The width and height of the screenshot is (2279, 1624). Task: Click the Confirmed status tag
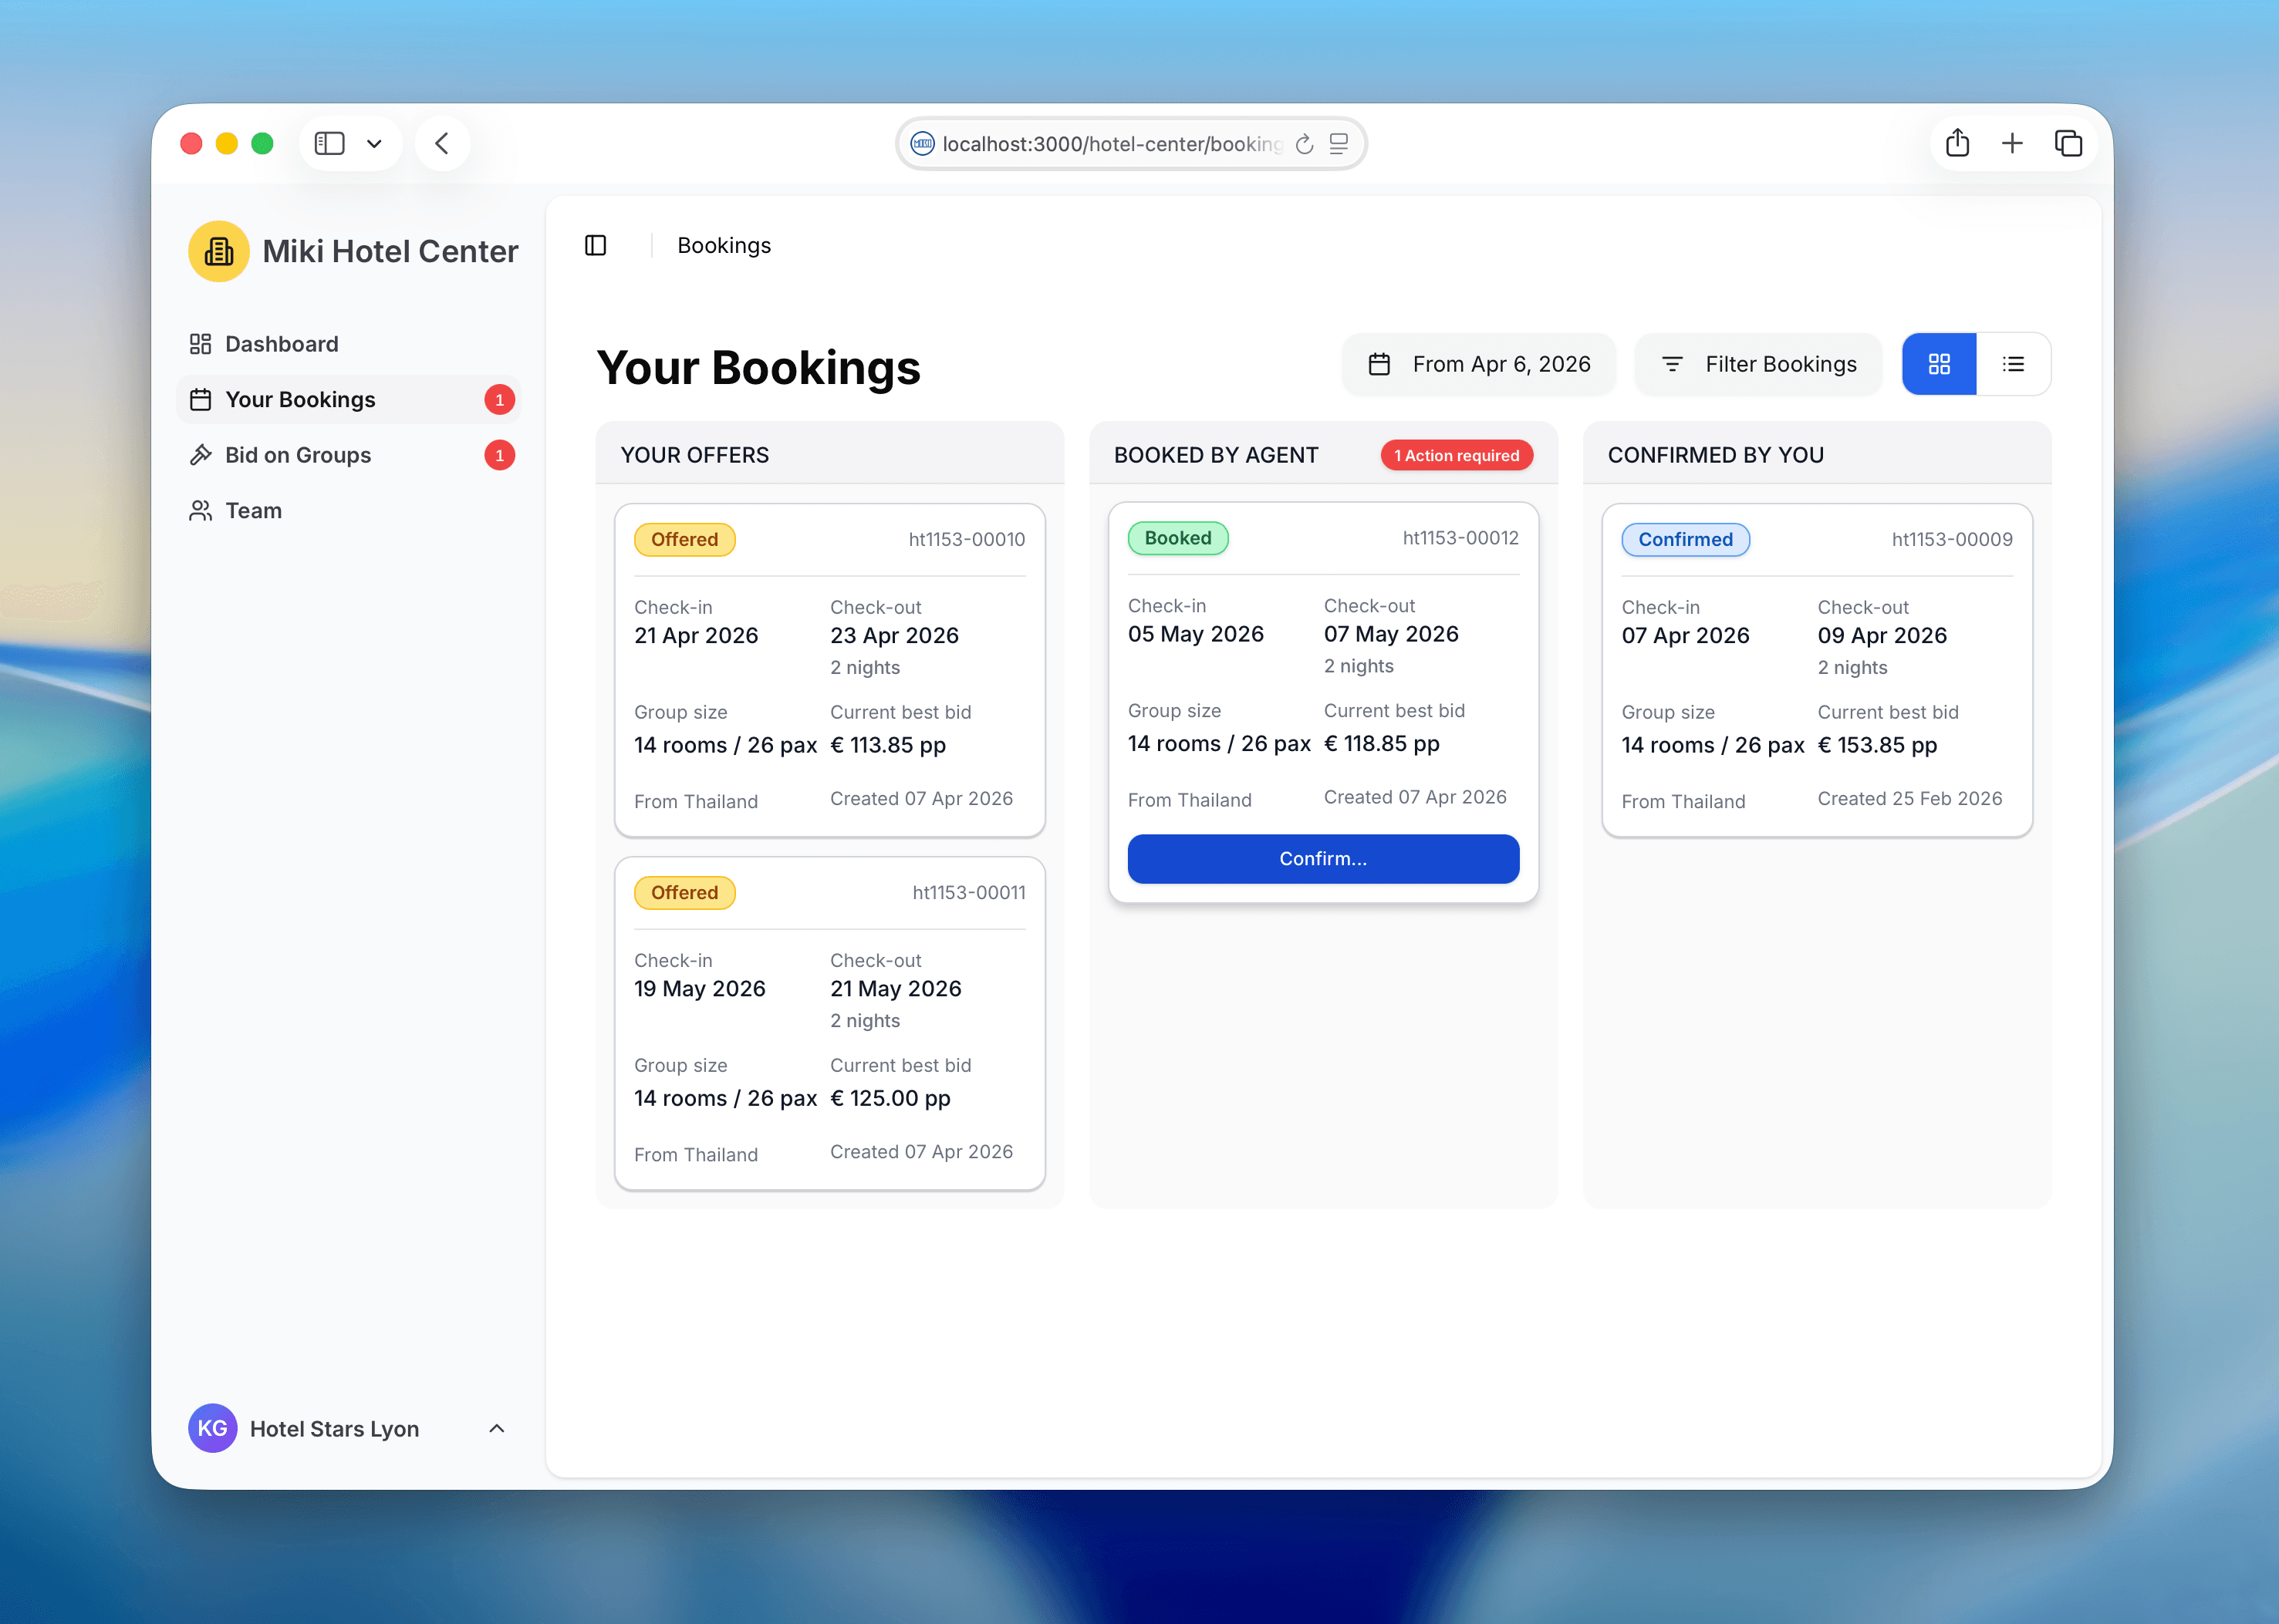pos(1685,539)
